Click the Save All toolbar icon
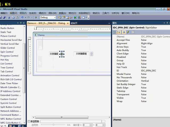 (x=4, y=18)
